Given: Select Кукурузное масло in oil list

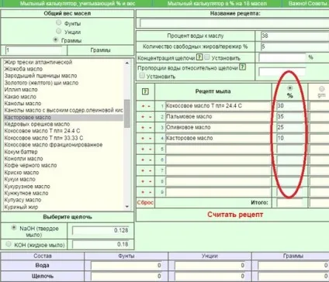Looking at the screenshot, I should point(27,187).
